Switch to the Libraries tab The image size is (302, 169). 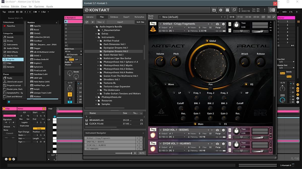90,17
